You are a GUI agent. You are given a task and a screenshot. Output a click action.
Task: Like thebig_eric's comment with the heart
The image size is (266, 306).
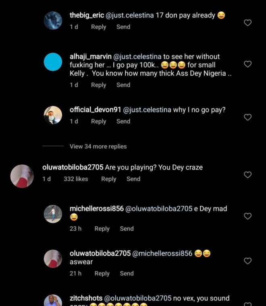point(248,23)
